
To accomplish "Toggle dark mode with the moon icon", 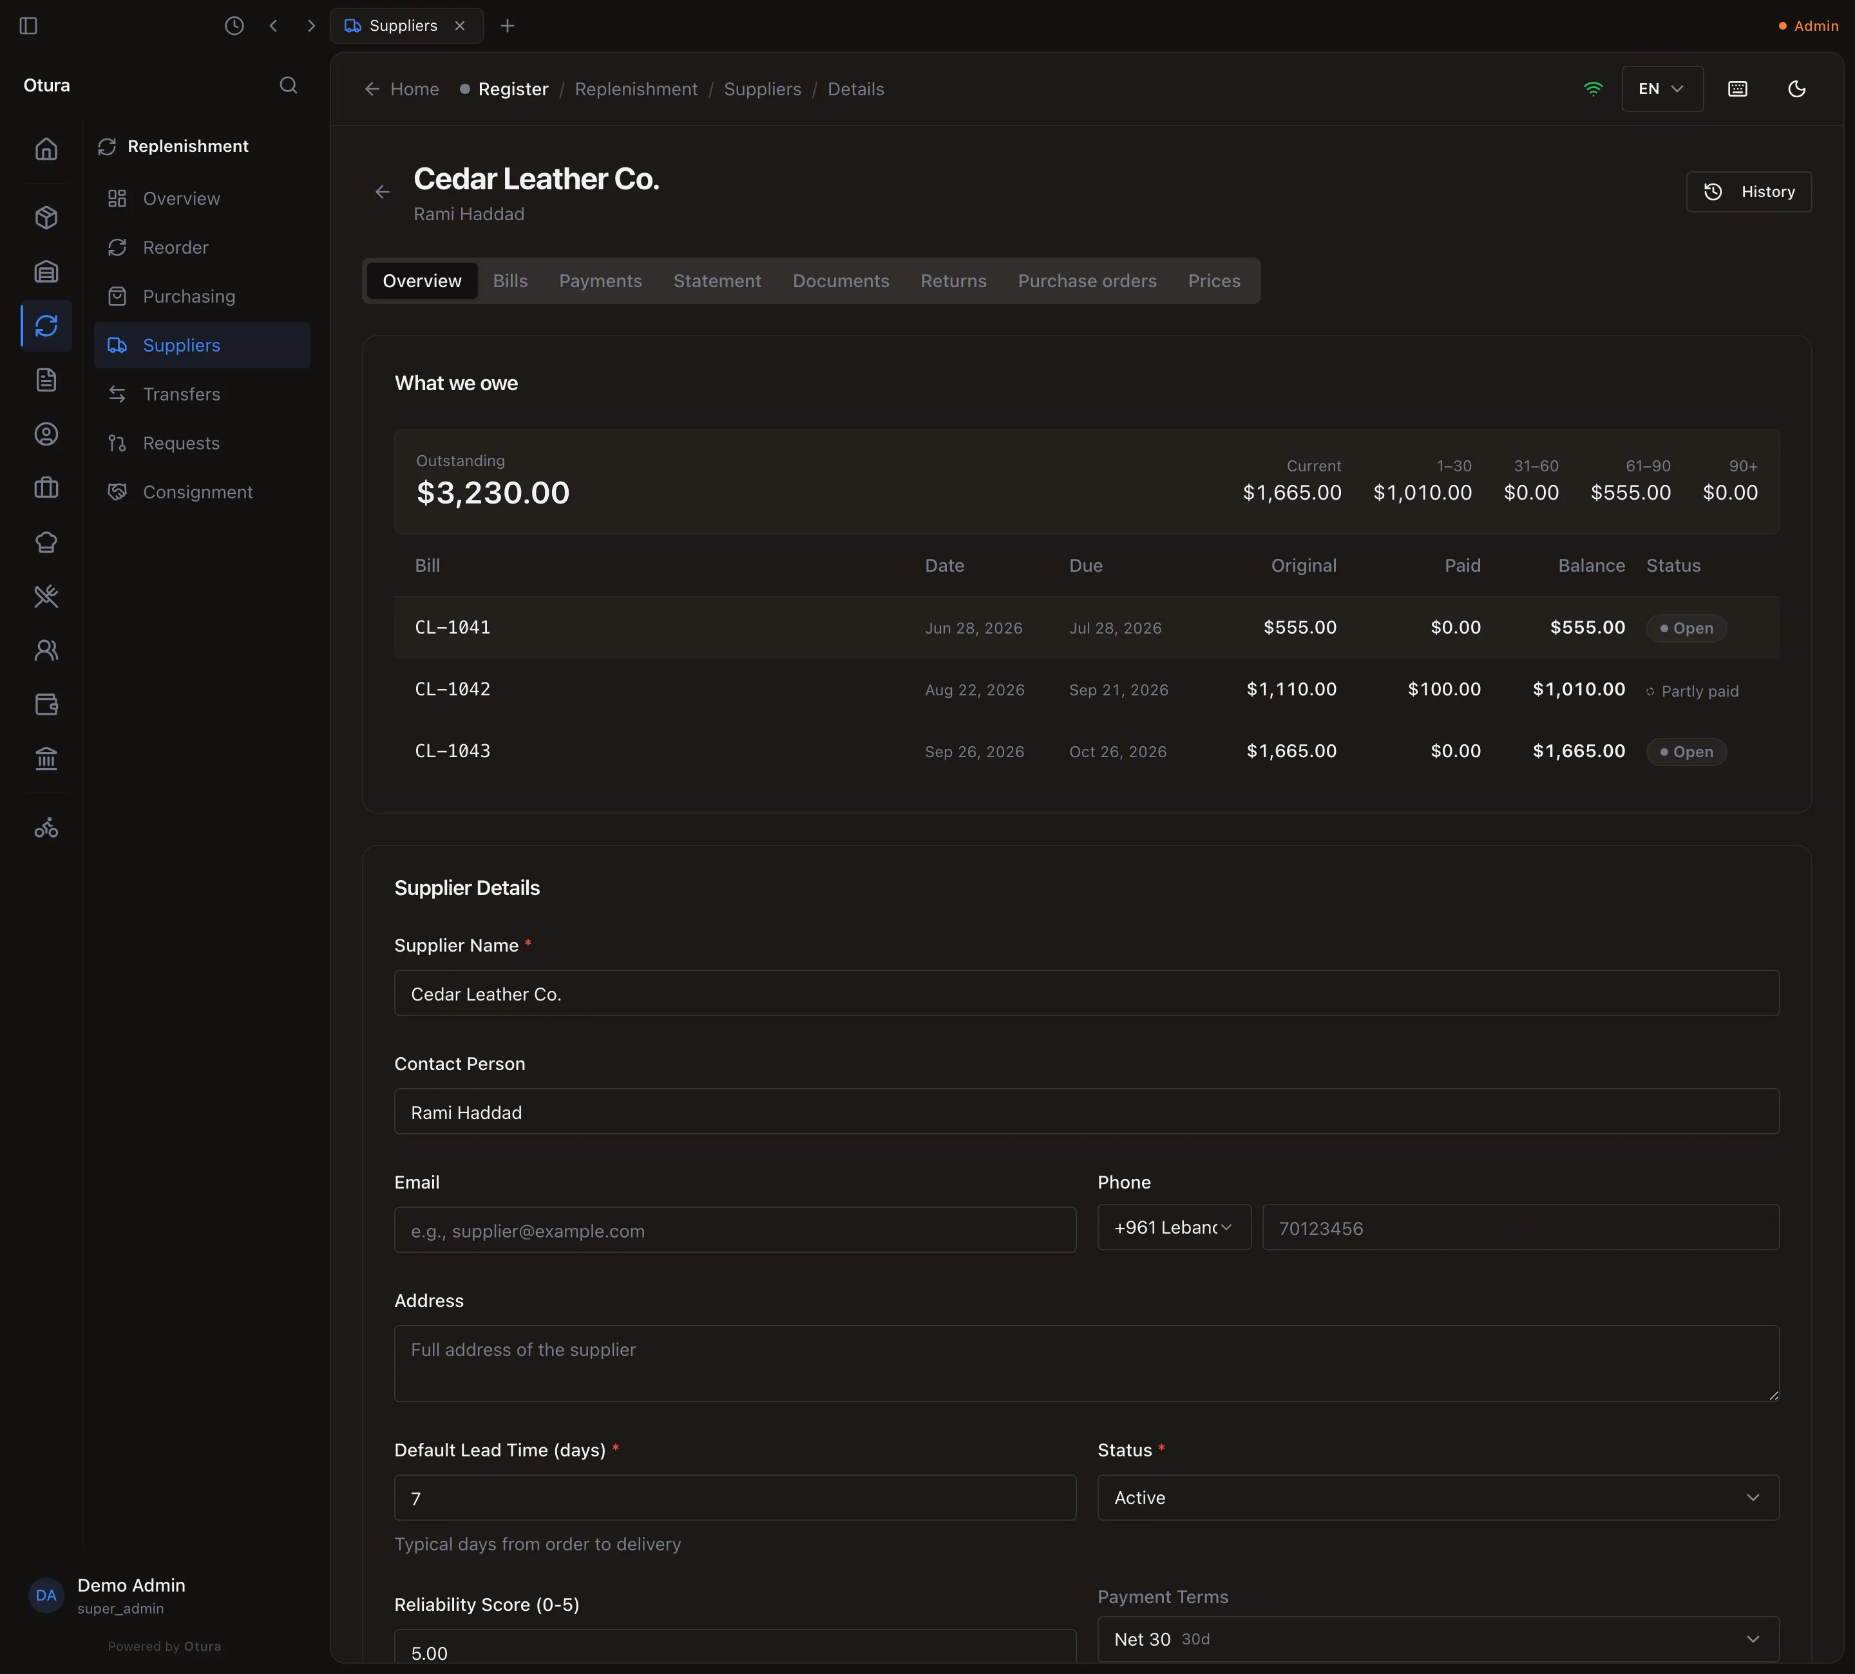I will click(1796, 89).
